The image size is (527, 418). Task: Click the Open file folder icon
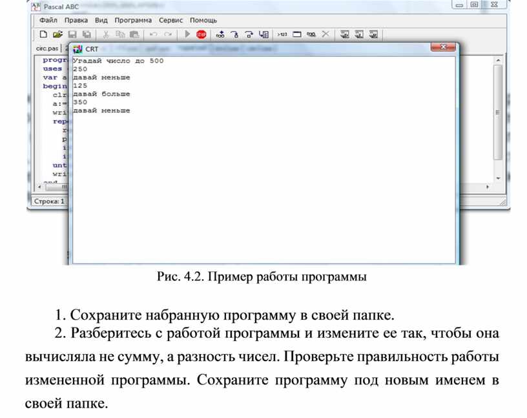point(57,34)
